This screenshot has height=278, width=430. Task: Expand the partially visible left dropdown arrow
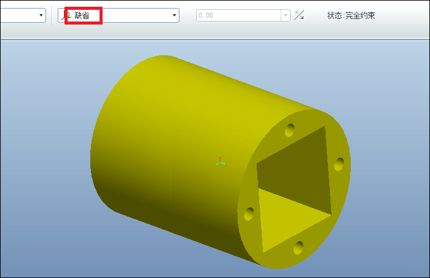(x=41, y=15)
